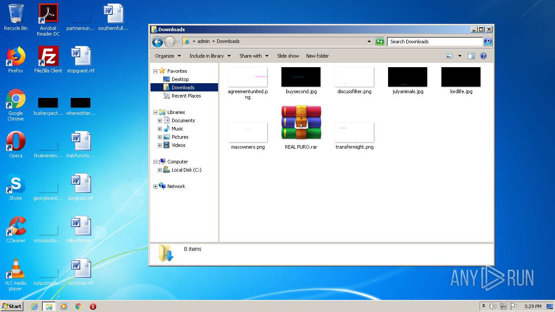Launch FileZilla Client shortcut
The height and width of the screenshot is (312, 555).
click(x=48, y=60)
